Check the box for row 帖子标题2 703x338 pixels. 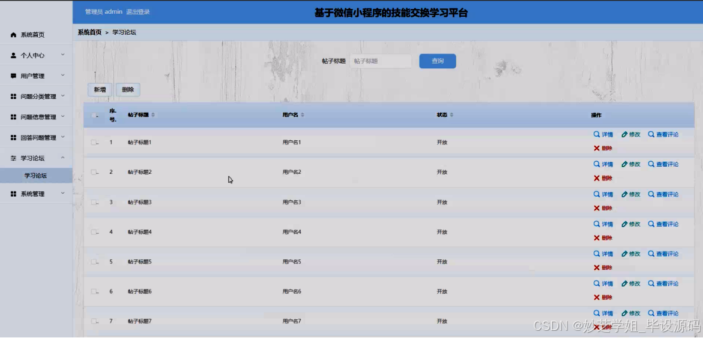(94, 172)
